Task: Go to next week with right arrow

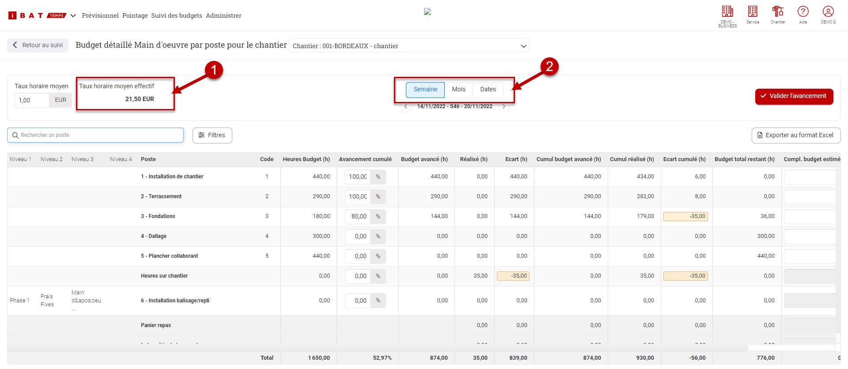Action: tap(504, 106)
